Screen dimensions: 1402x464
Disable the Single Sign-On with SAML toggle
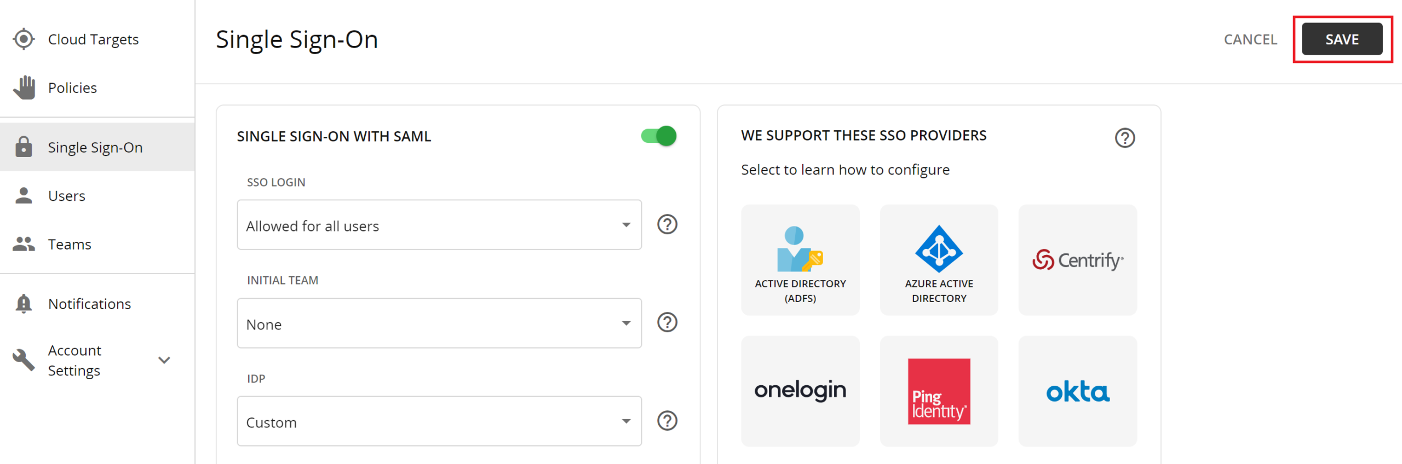pos(659,136)
